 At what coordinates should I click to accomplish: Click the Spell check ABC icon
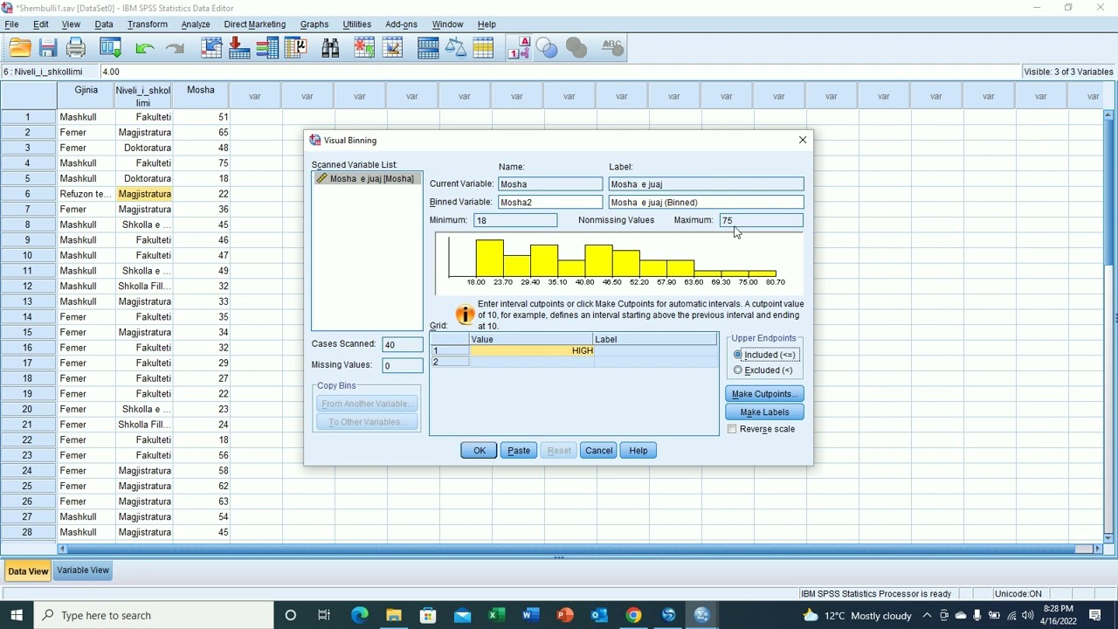[x=612, y=48]
